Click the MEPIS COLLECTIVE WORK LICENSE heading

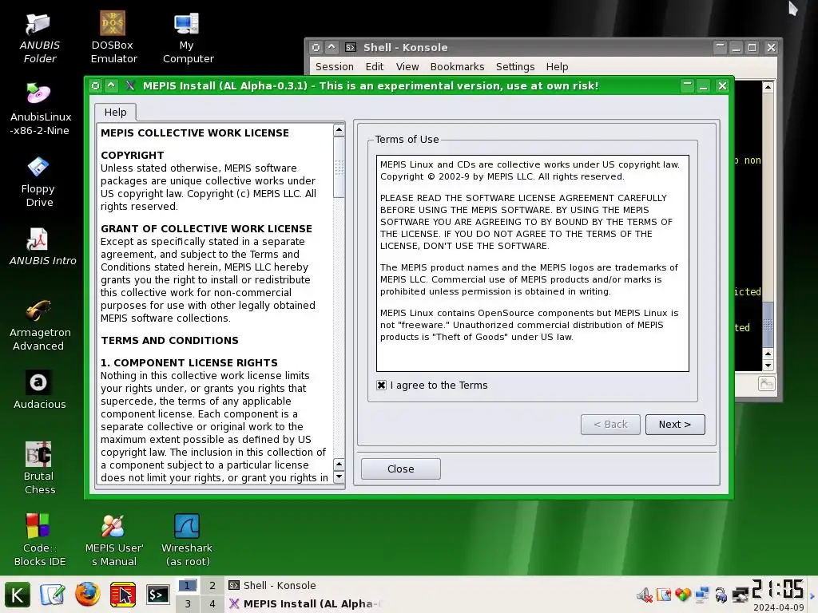click(x=195, y=133)
